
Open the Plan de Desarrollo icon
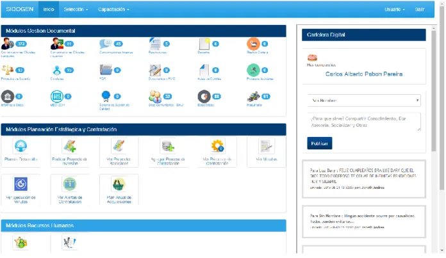click(21, 146)
